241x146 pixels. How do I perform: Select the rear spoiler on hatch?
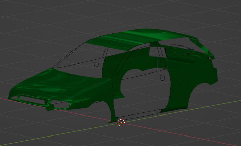[203, 47]
